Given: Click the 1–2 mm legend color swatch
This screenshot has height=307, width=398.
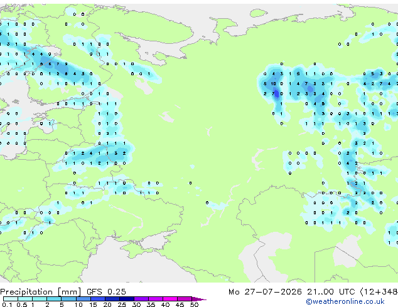Looking at the screenshot, I should click(x=40, y=299).
